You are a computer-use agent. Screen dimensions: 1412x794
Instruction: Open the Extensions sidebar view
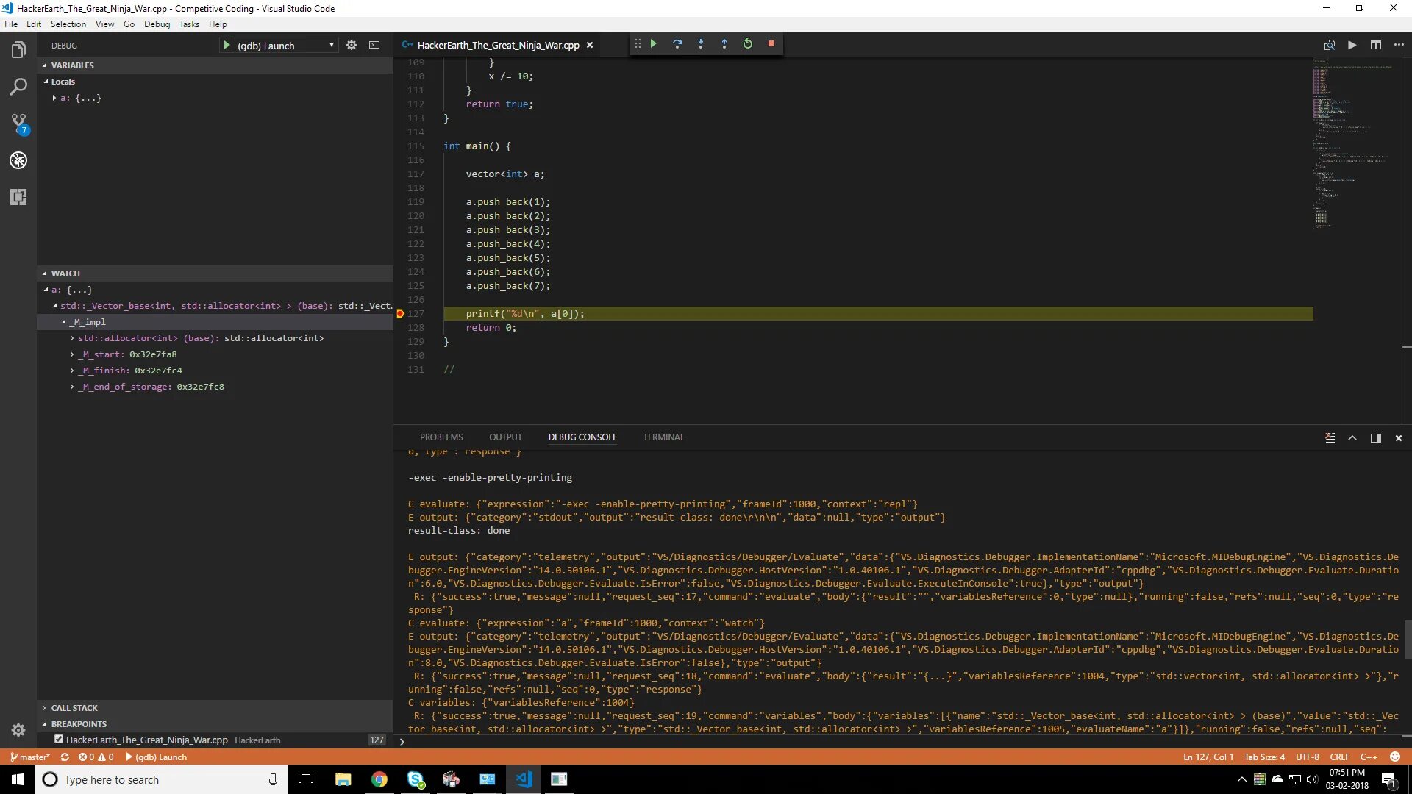(18, 197)
